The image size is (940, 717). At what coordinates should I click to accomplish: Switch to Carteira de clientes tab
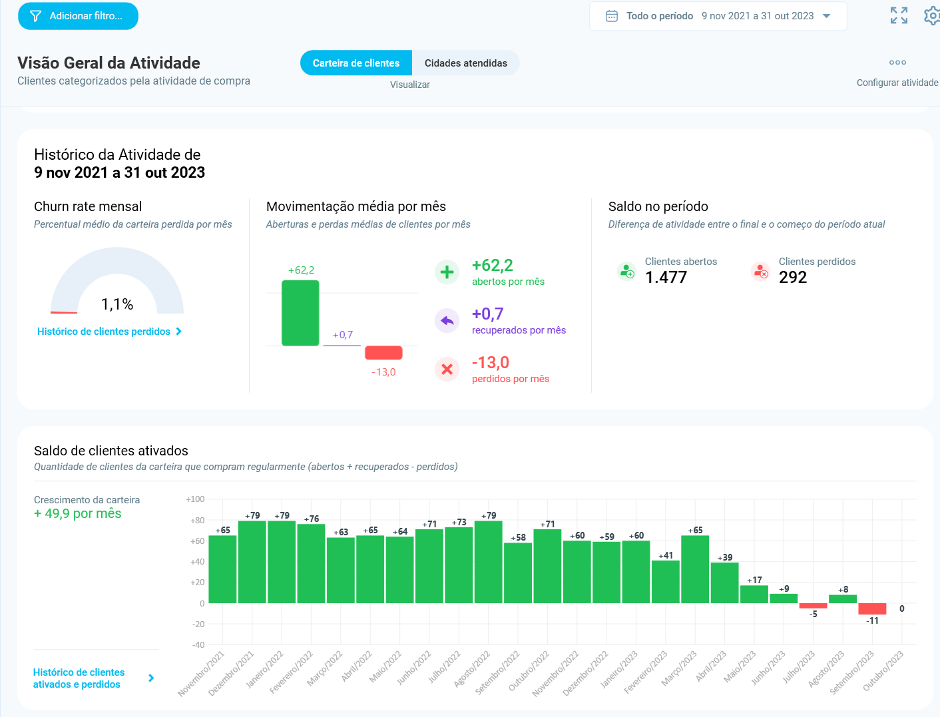(x=356, y=63)
